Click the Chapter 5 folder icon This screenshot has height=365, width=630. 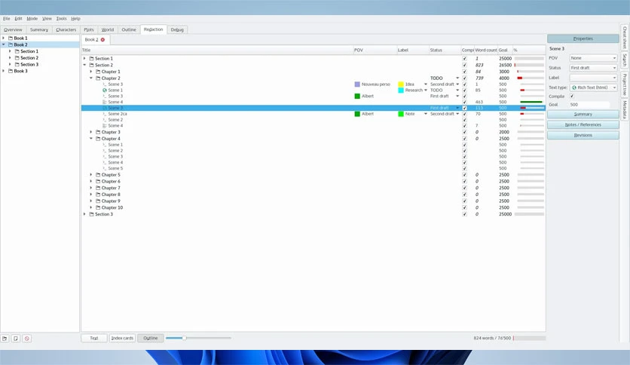[98, 175]
